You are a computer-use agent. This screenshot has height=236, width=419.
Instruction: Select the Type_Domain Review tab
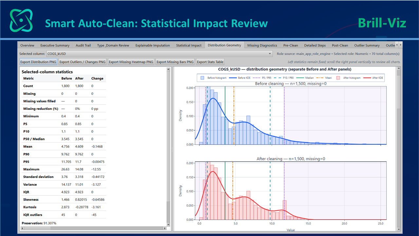113,45
